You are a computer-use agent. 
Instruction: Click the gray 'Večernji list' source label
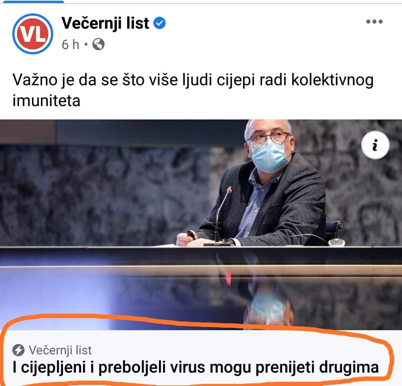click(x=60, y=350)
